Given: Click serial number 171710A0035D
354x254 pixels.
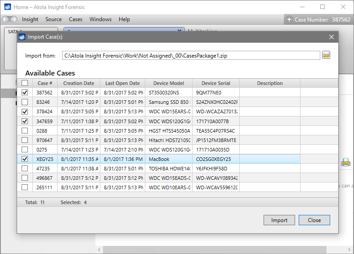Looking at the screenshot, I should point(213,150).
